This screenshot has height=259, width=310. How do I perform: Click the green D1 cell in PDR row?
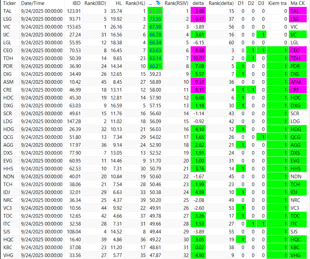(241, 66)
